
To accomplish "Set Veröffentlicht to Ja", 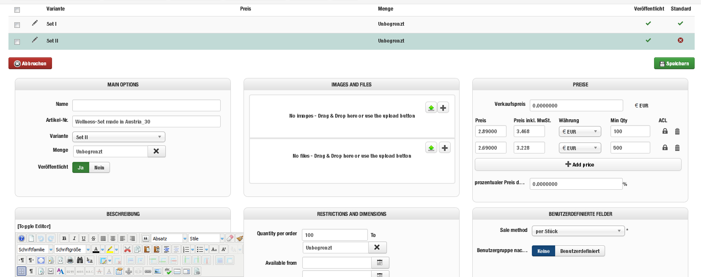I will pos(81,167).
